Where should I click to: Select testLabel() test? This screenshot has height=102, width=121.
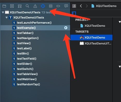(24, 48)
